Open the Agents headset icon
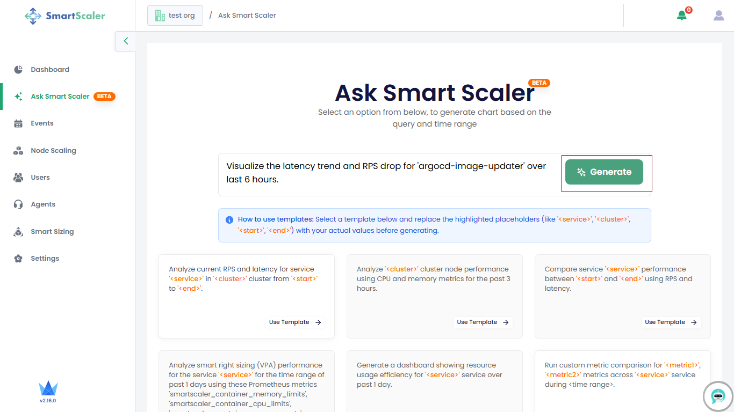The width and height of the screenshot is (734, 412). pyautogui.click(x=18, y=204)
